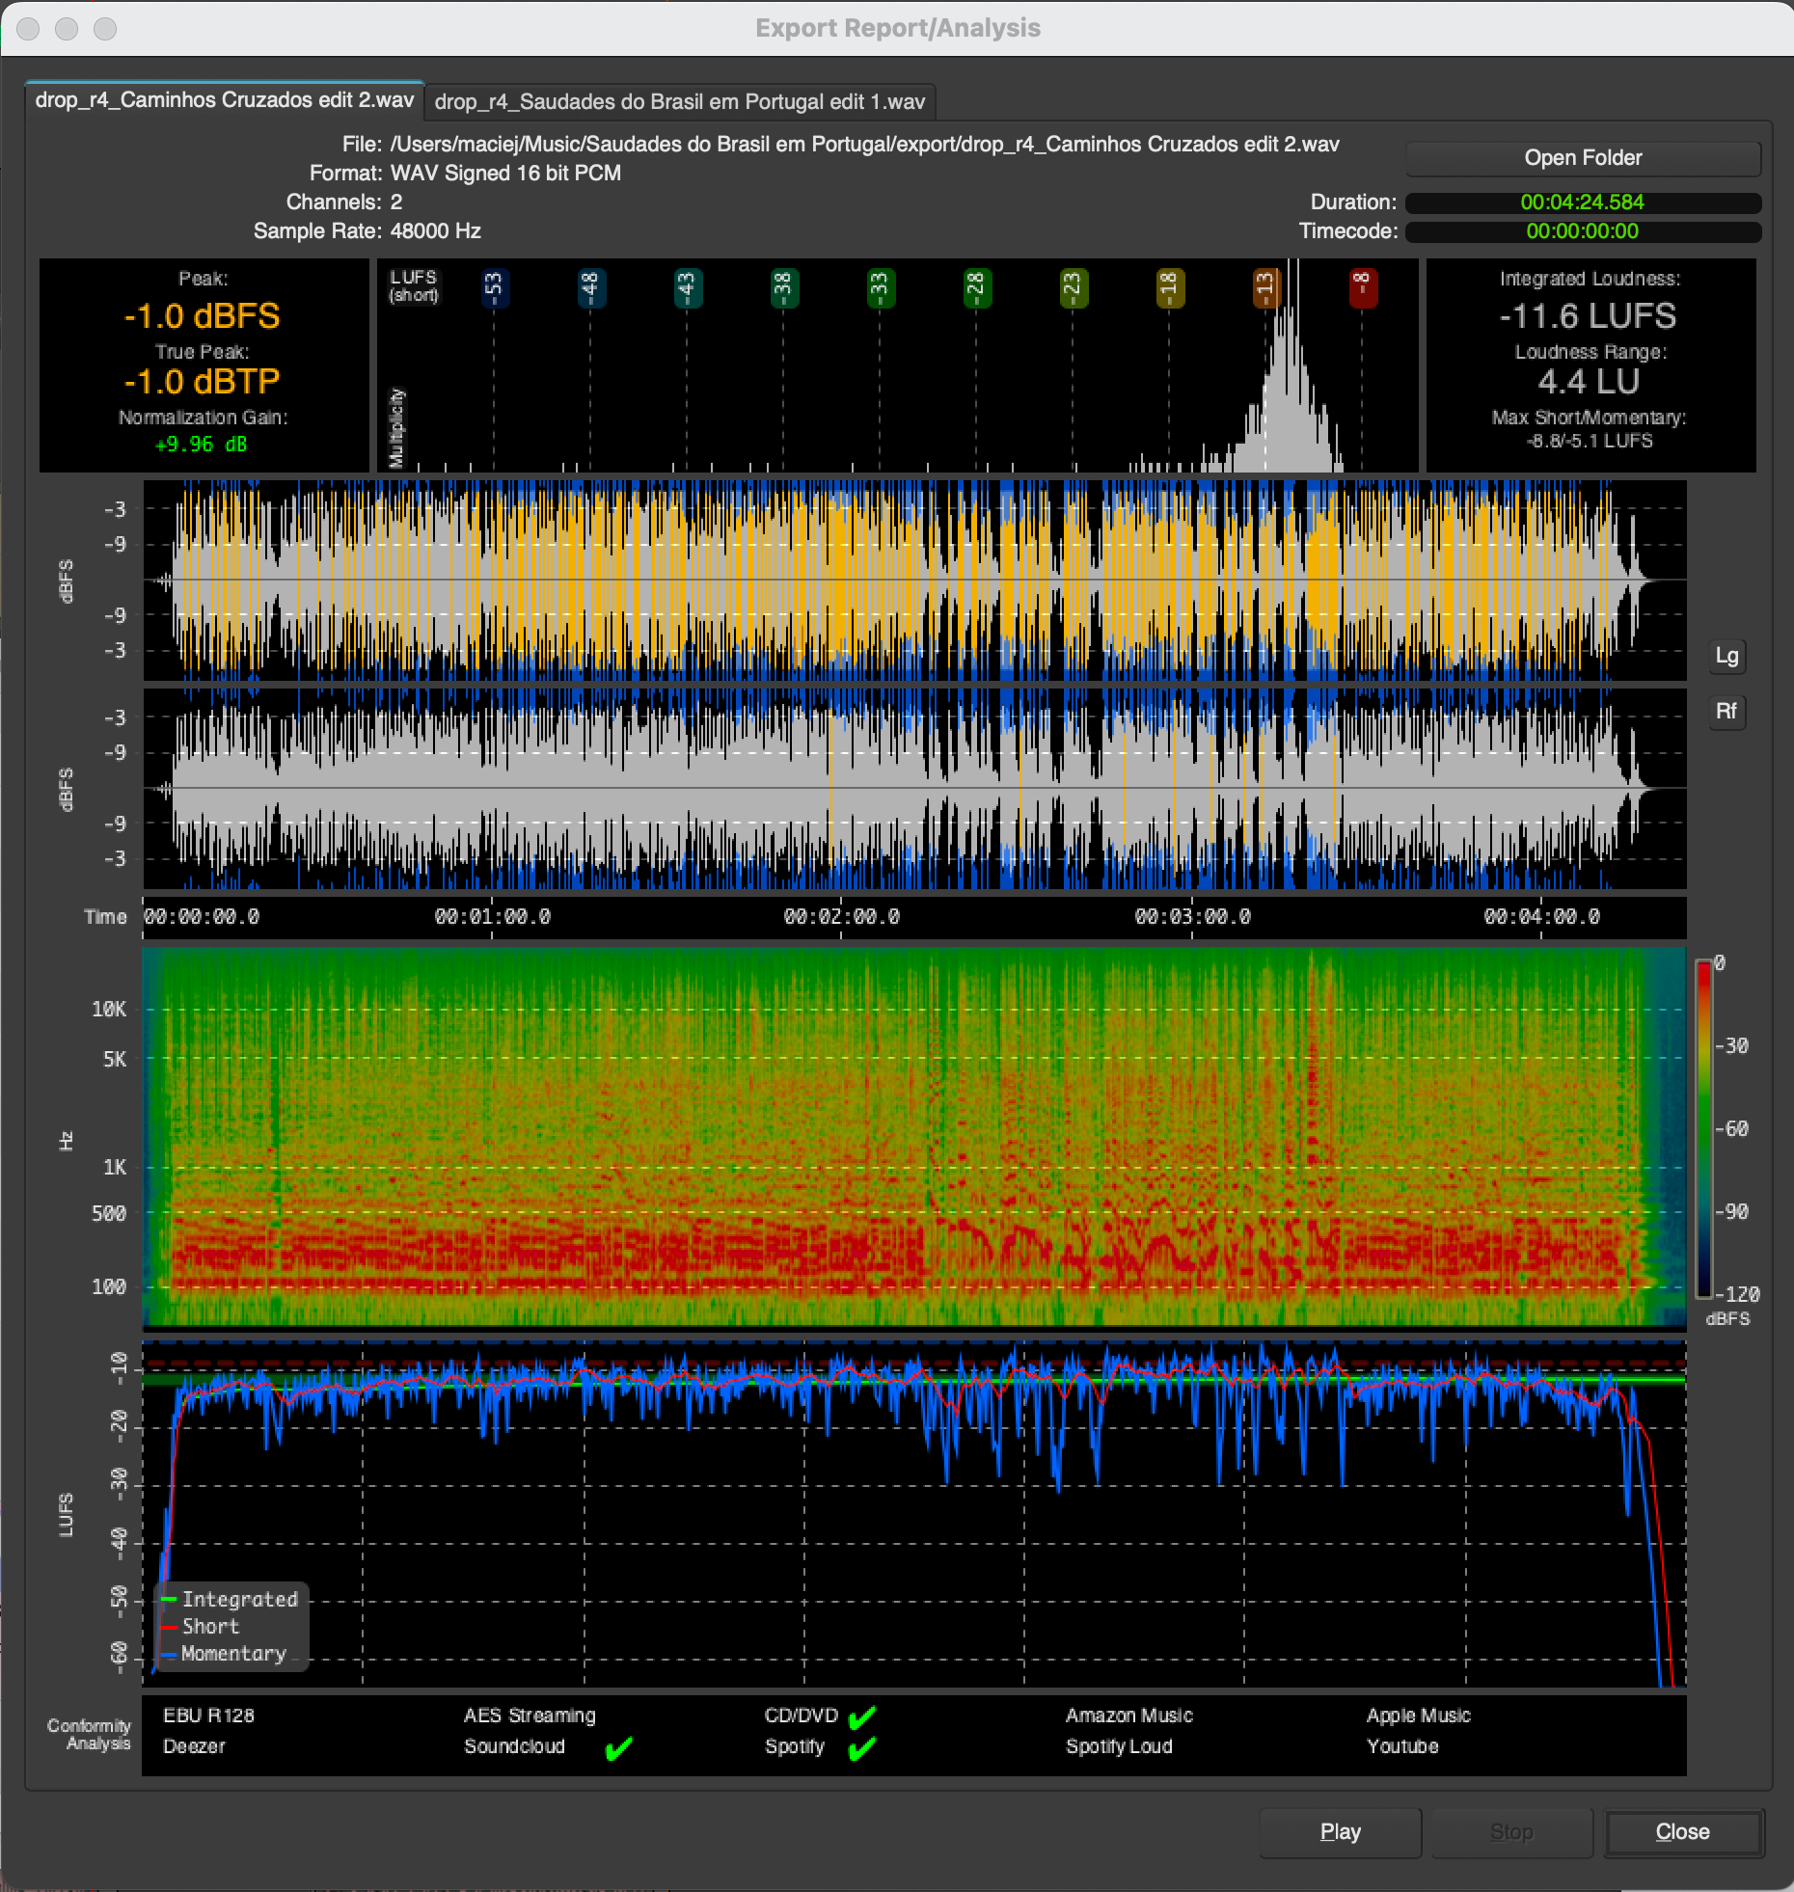Viewport: 1794px width, 1892px height.
Task: Toggle the Lg logarithmic waveform button
Action: [1726, 657]
